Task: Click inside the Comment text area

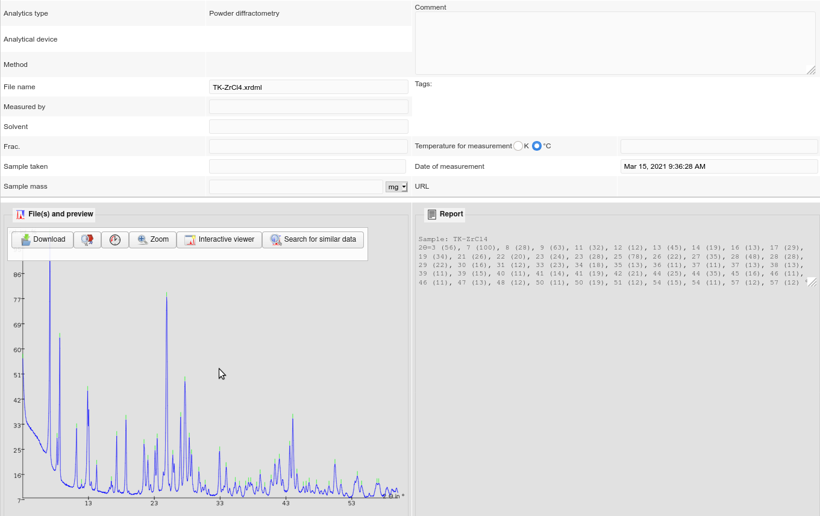Action: click(615, 42)
